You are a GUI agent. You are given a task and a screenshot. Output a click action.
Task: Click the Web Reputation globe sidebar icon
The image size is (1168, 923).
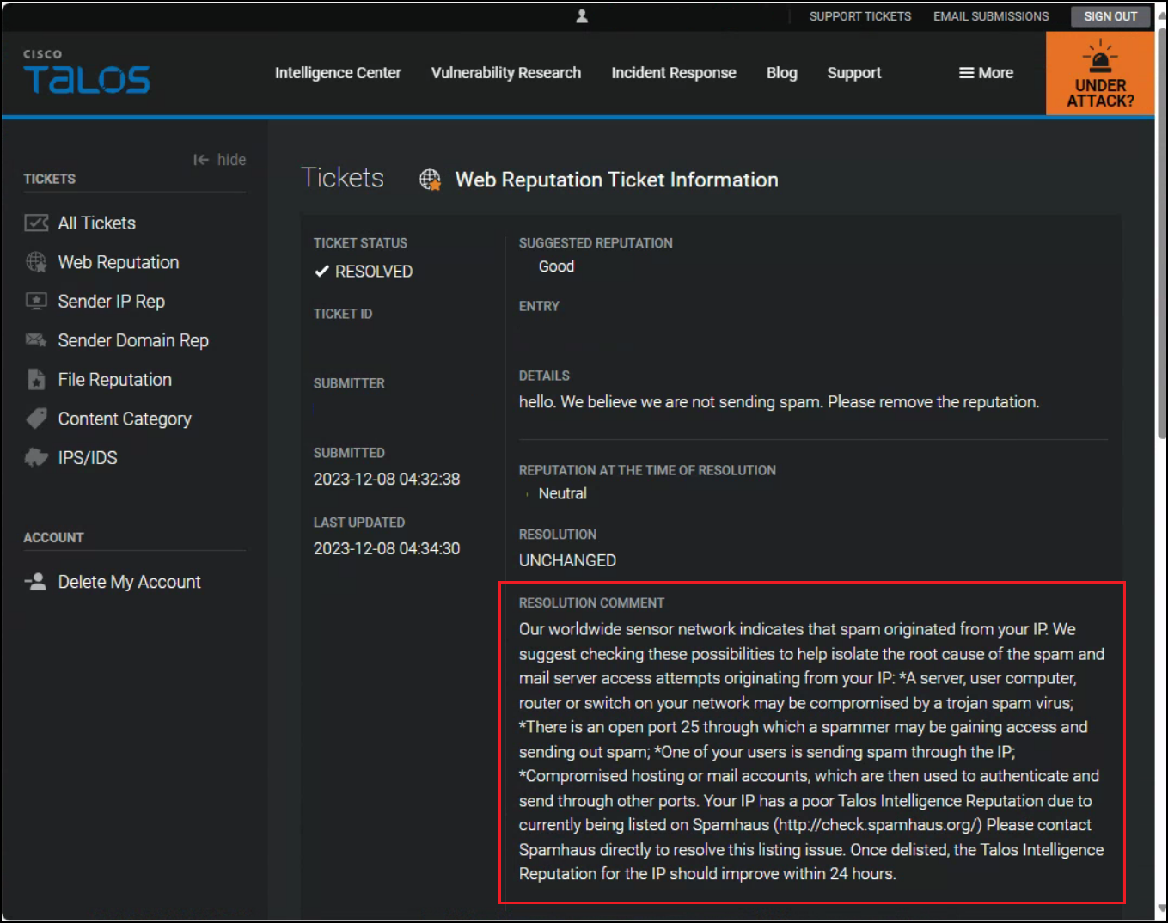(x=36, y=262)
